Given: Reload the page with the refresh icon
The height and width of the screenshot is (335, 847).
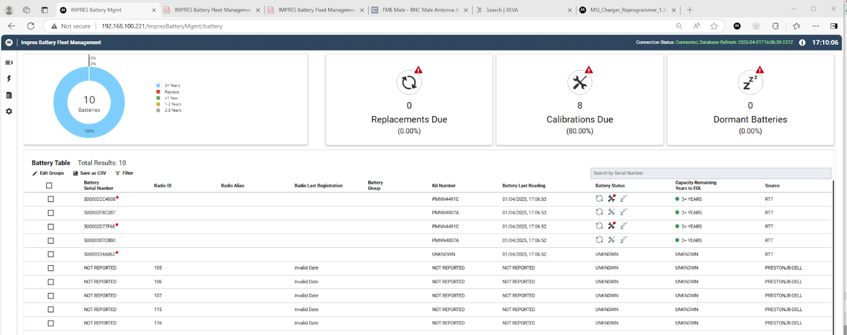Looking at the screenshot, I should pos(31,26).
